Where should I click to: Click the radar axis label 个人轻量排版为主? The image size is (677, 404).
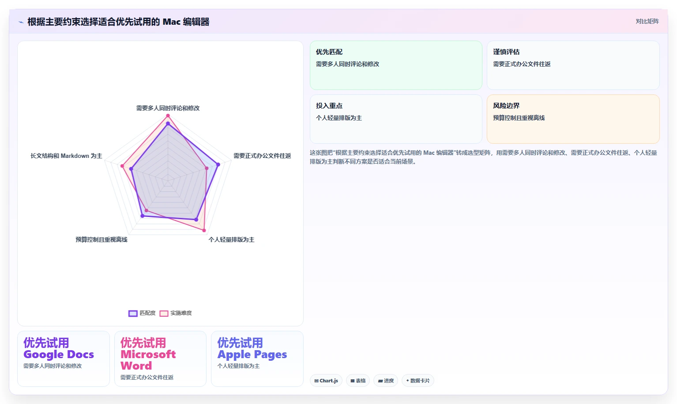[231, 239]
